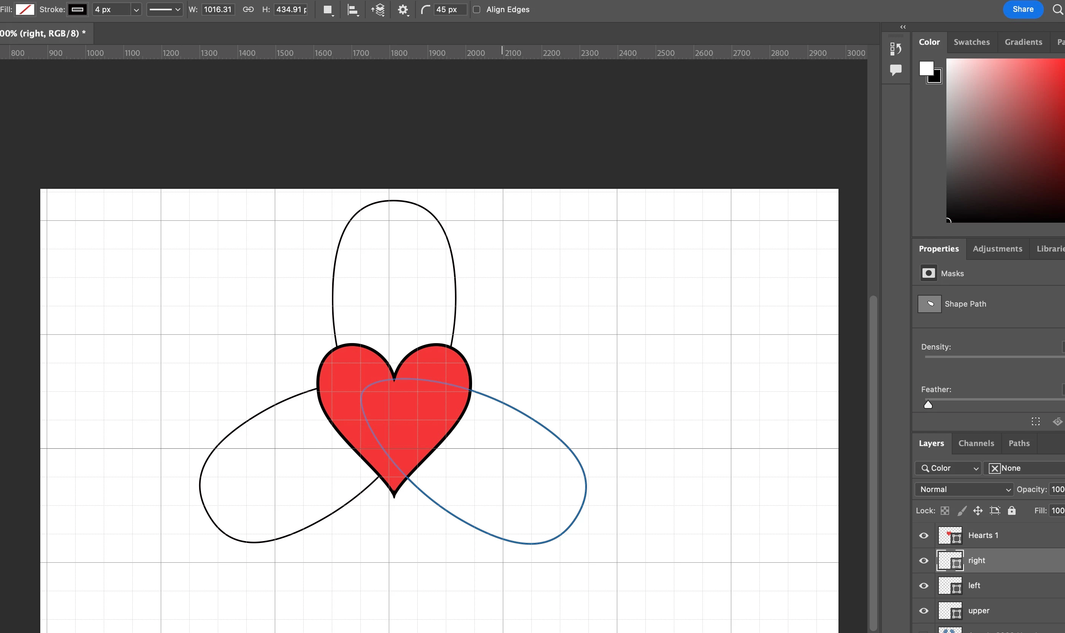This screenshot has height=633, width=1065.
Task: Hide the Hearts 1 layer
Action: (924, 535)
